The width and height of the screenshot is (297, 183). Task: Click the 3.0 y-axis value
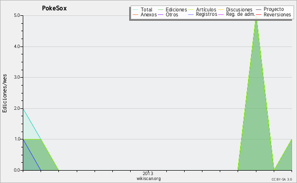click(x=17, y=77)
